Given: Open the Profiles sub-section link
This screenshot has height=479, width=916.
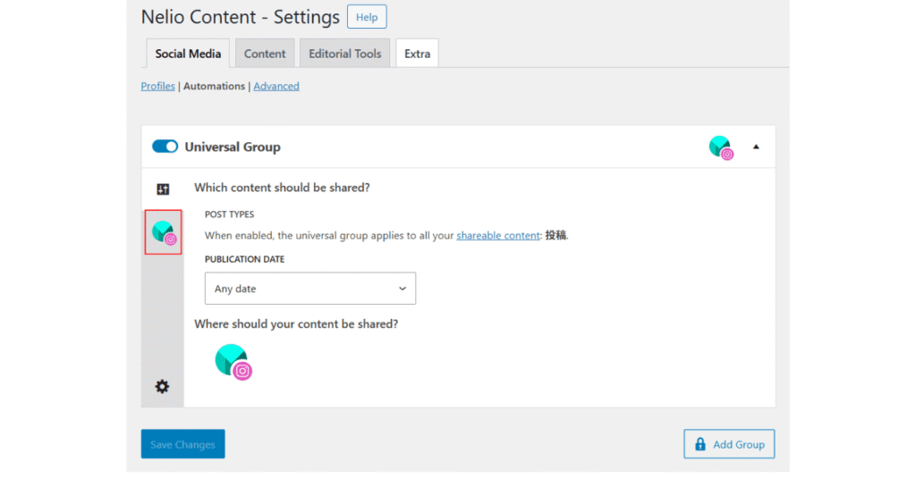Looking at the screenshot, I should tap(157, 87).
